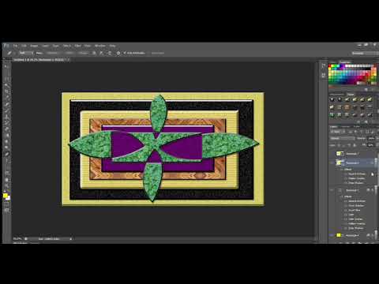
Task: Select the Move tool
Action: pos(6,66)
